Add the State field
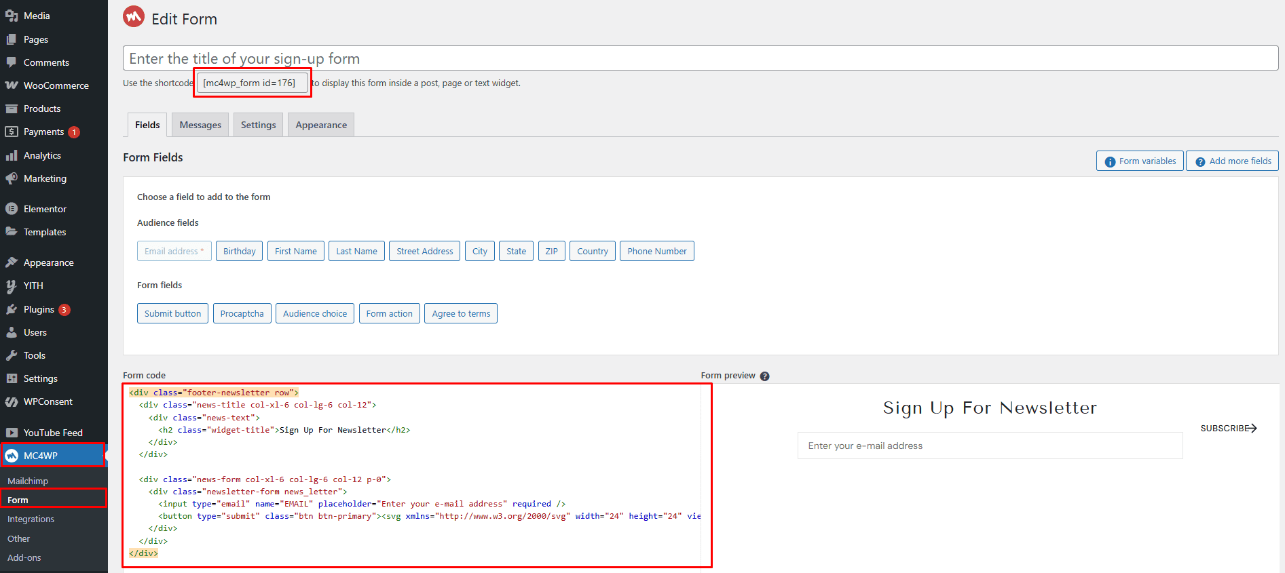This screenshot has height=573, width=1285. (516, 251)
